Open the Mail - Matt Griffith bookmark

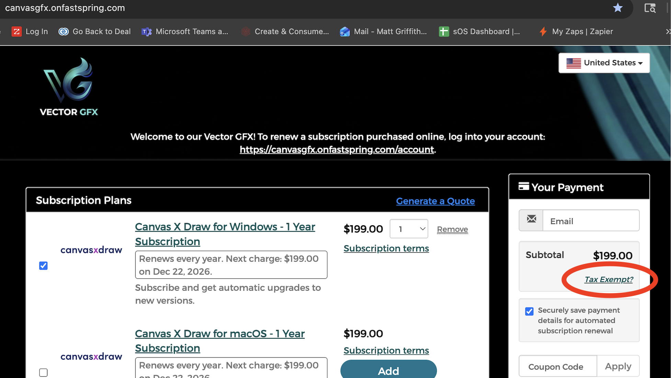[x=384, y=32]
